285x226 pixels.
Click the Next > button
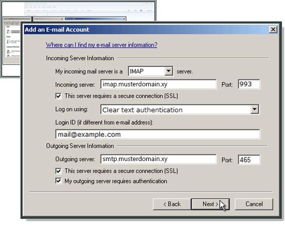point(210,204)
